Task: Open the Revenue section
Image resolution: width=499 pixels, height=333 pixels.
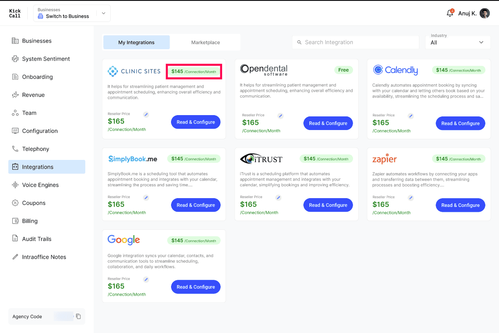Action: coord(47,95)
